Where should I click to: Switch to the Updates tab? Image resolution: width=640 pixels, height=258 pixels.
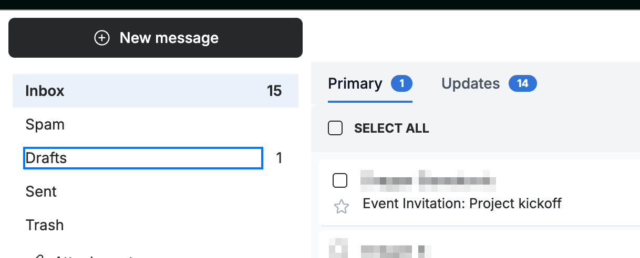point(471,84)
